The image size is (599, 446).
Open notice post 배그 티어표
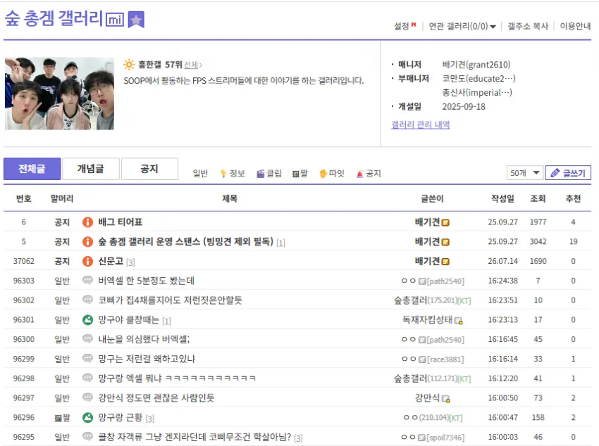pyautogui.click(x=121, y=222)
